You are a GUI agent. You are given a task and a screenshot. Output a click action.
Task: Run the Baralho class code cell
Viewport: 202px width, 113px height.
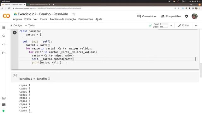point(15,33)
